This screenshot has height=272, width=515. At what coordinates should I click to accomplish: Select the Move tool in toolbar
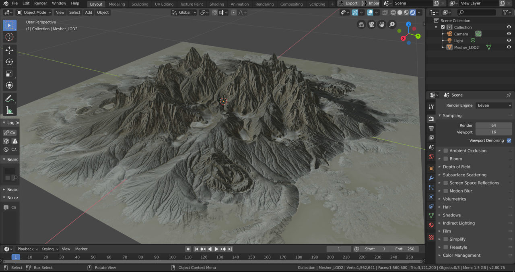click(9, 50)
